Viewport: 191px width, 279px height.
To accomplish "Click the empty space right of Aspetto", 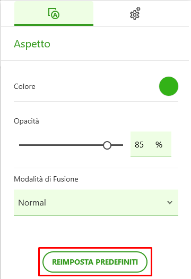I will coord(119,44).
